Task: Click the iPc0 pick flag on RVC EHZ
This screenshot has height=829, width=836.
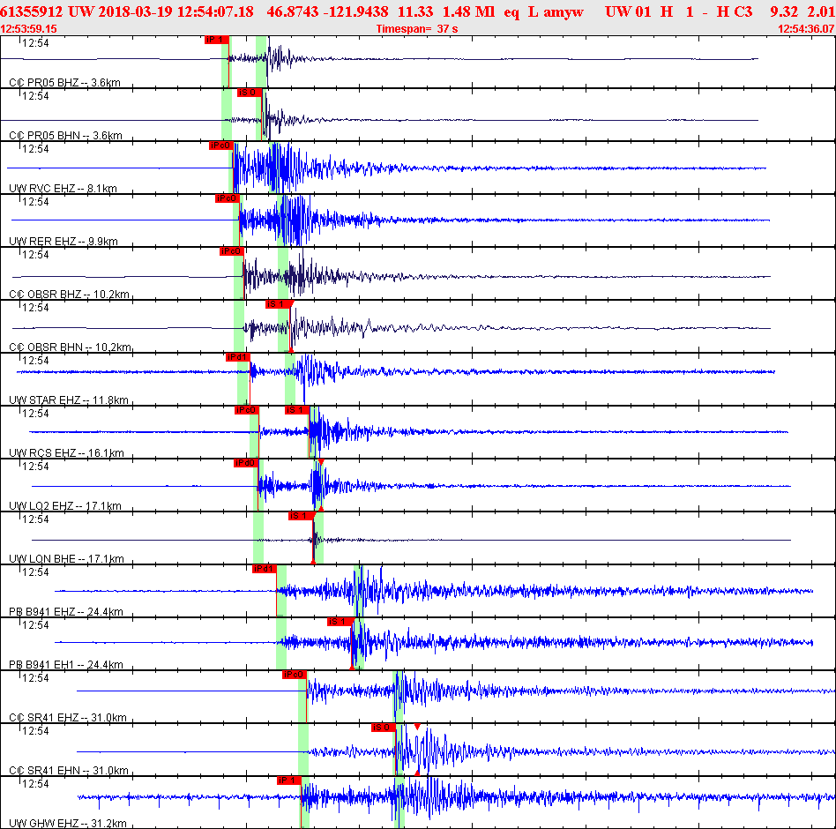Action: point(220,146)
